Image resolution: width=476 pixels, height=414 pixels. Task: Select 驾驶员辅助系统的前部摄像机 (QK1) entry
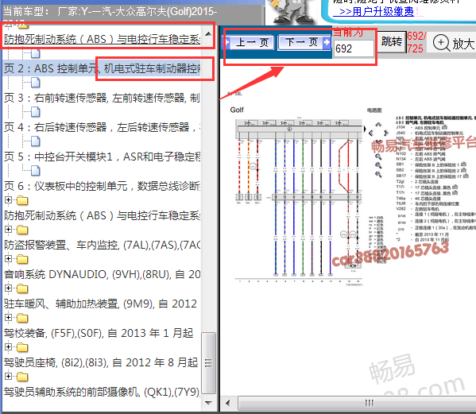click(102, 392)
